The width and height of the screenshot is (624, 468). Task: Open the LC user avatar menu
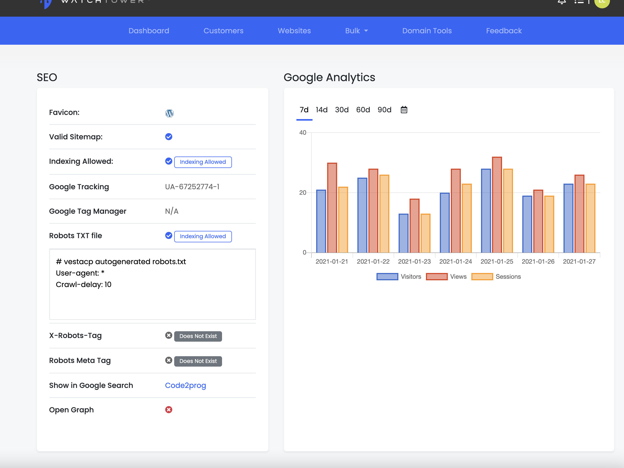[602, 2]
